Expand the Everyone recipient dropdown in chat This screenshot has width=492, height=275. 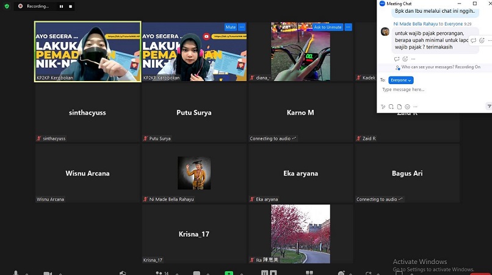tap(401, 80)
